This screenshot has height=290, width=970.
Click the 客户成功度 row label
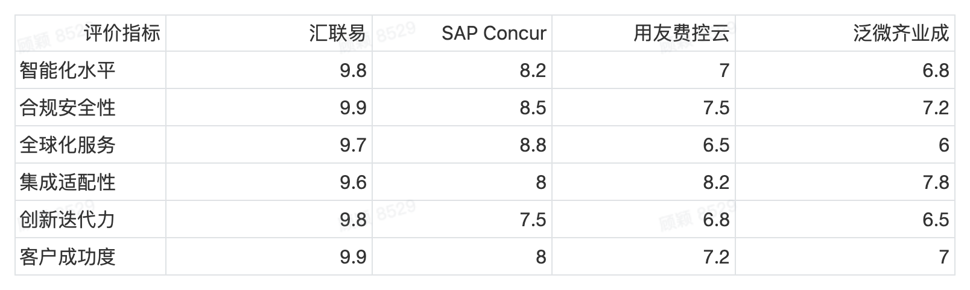(68, 257)
